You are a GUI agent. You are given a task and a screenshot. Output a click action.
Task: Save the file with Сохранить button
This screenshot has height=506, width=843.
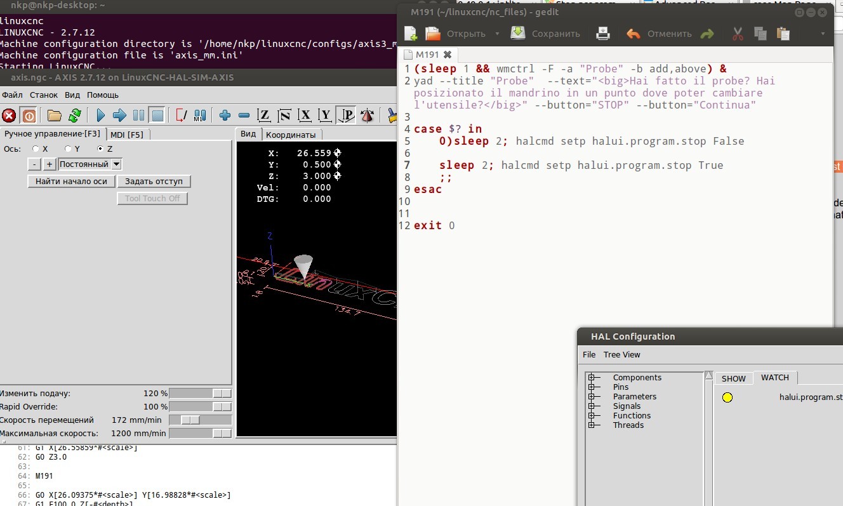point(545,34)
